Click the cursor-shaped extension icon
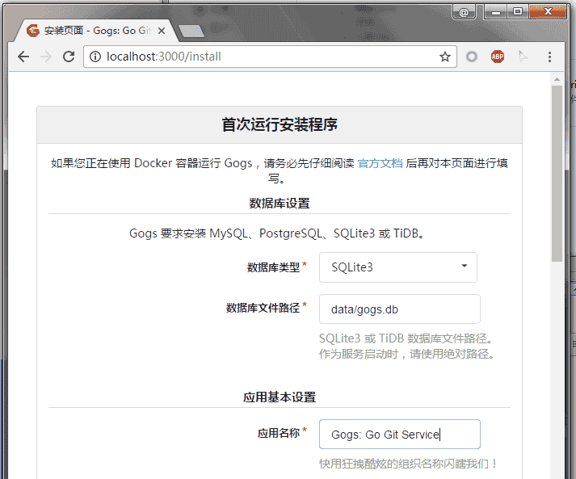 coord(523,57)
